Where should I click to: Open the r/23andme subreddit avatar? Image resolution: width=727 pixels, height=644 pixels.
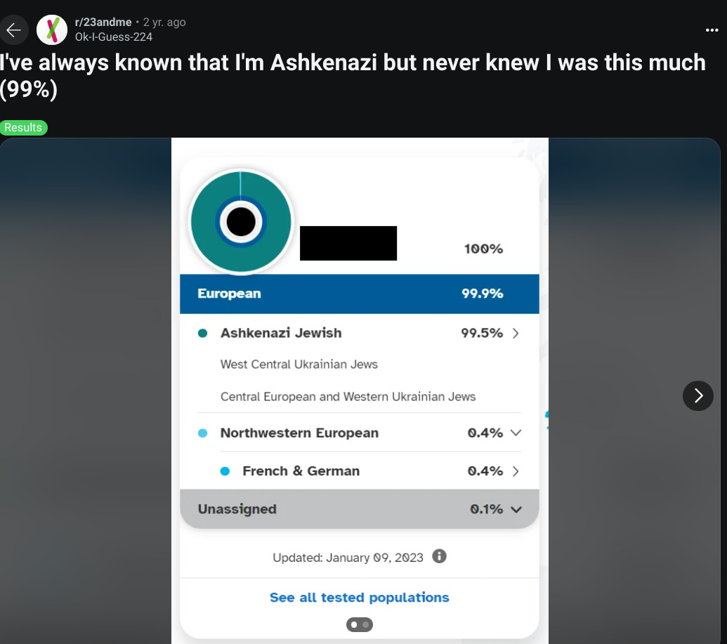click(x=51, y=29)
